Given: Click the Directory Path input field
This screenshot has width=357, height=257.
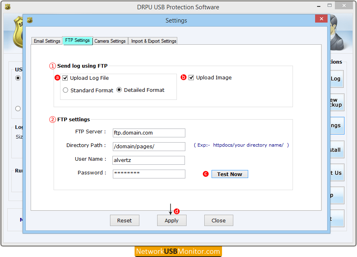Looking at the screenshot, I should point(149,147).
